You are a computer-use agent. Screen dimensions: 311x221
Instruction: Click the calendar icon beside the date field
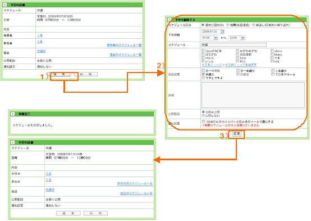click(222, 31)
